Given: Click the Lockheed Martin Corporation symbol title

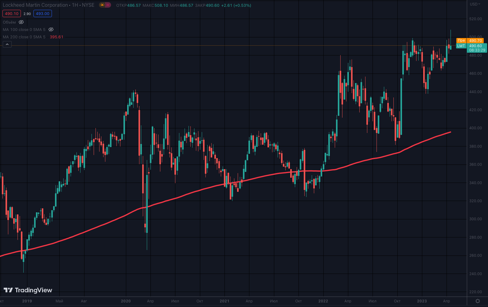Looking at the screenshot, I should 35,5.
